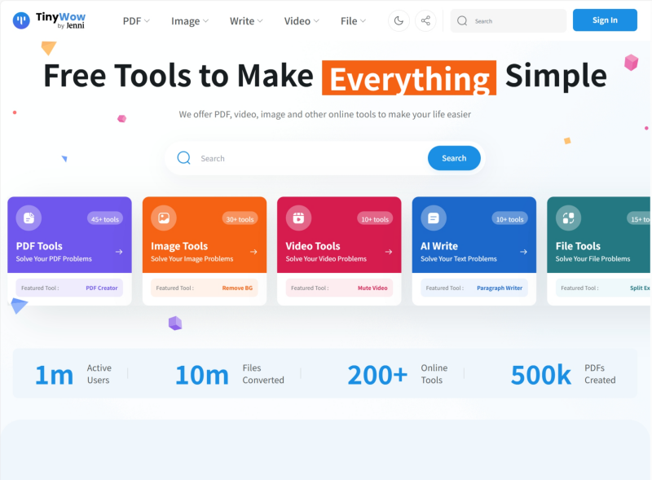Open the PDF Creator featured tool

[x=102, y=288]
